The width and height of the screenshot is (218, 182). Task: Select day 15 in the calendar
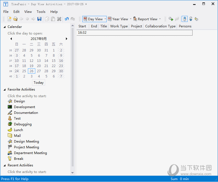54,61
